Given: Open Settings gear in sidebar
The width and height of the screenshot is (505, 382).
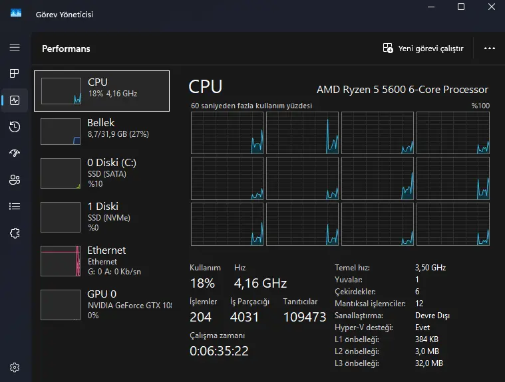Looking at the screenshot, I should [x=15, y=367].
